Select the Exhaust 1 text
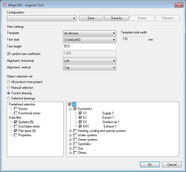This screenshot has height=172, width=186. click(x=110, y=126)
